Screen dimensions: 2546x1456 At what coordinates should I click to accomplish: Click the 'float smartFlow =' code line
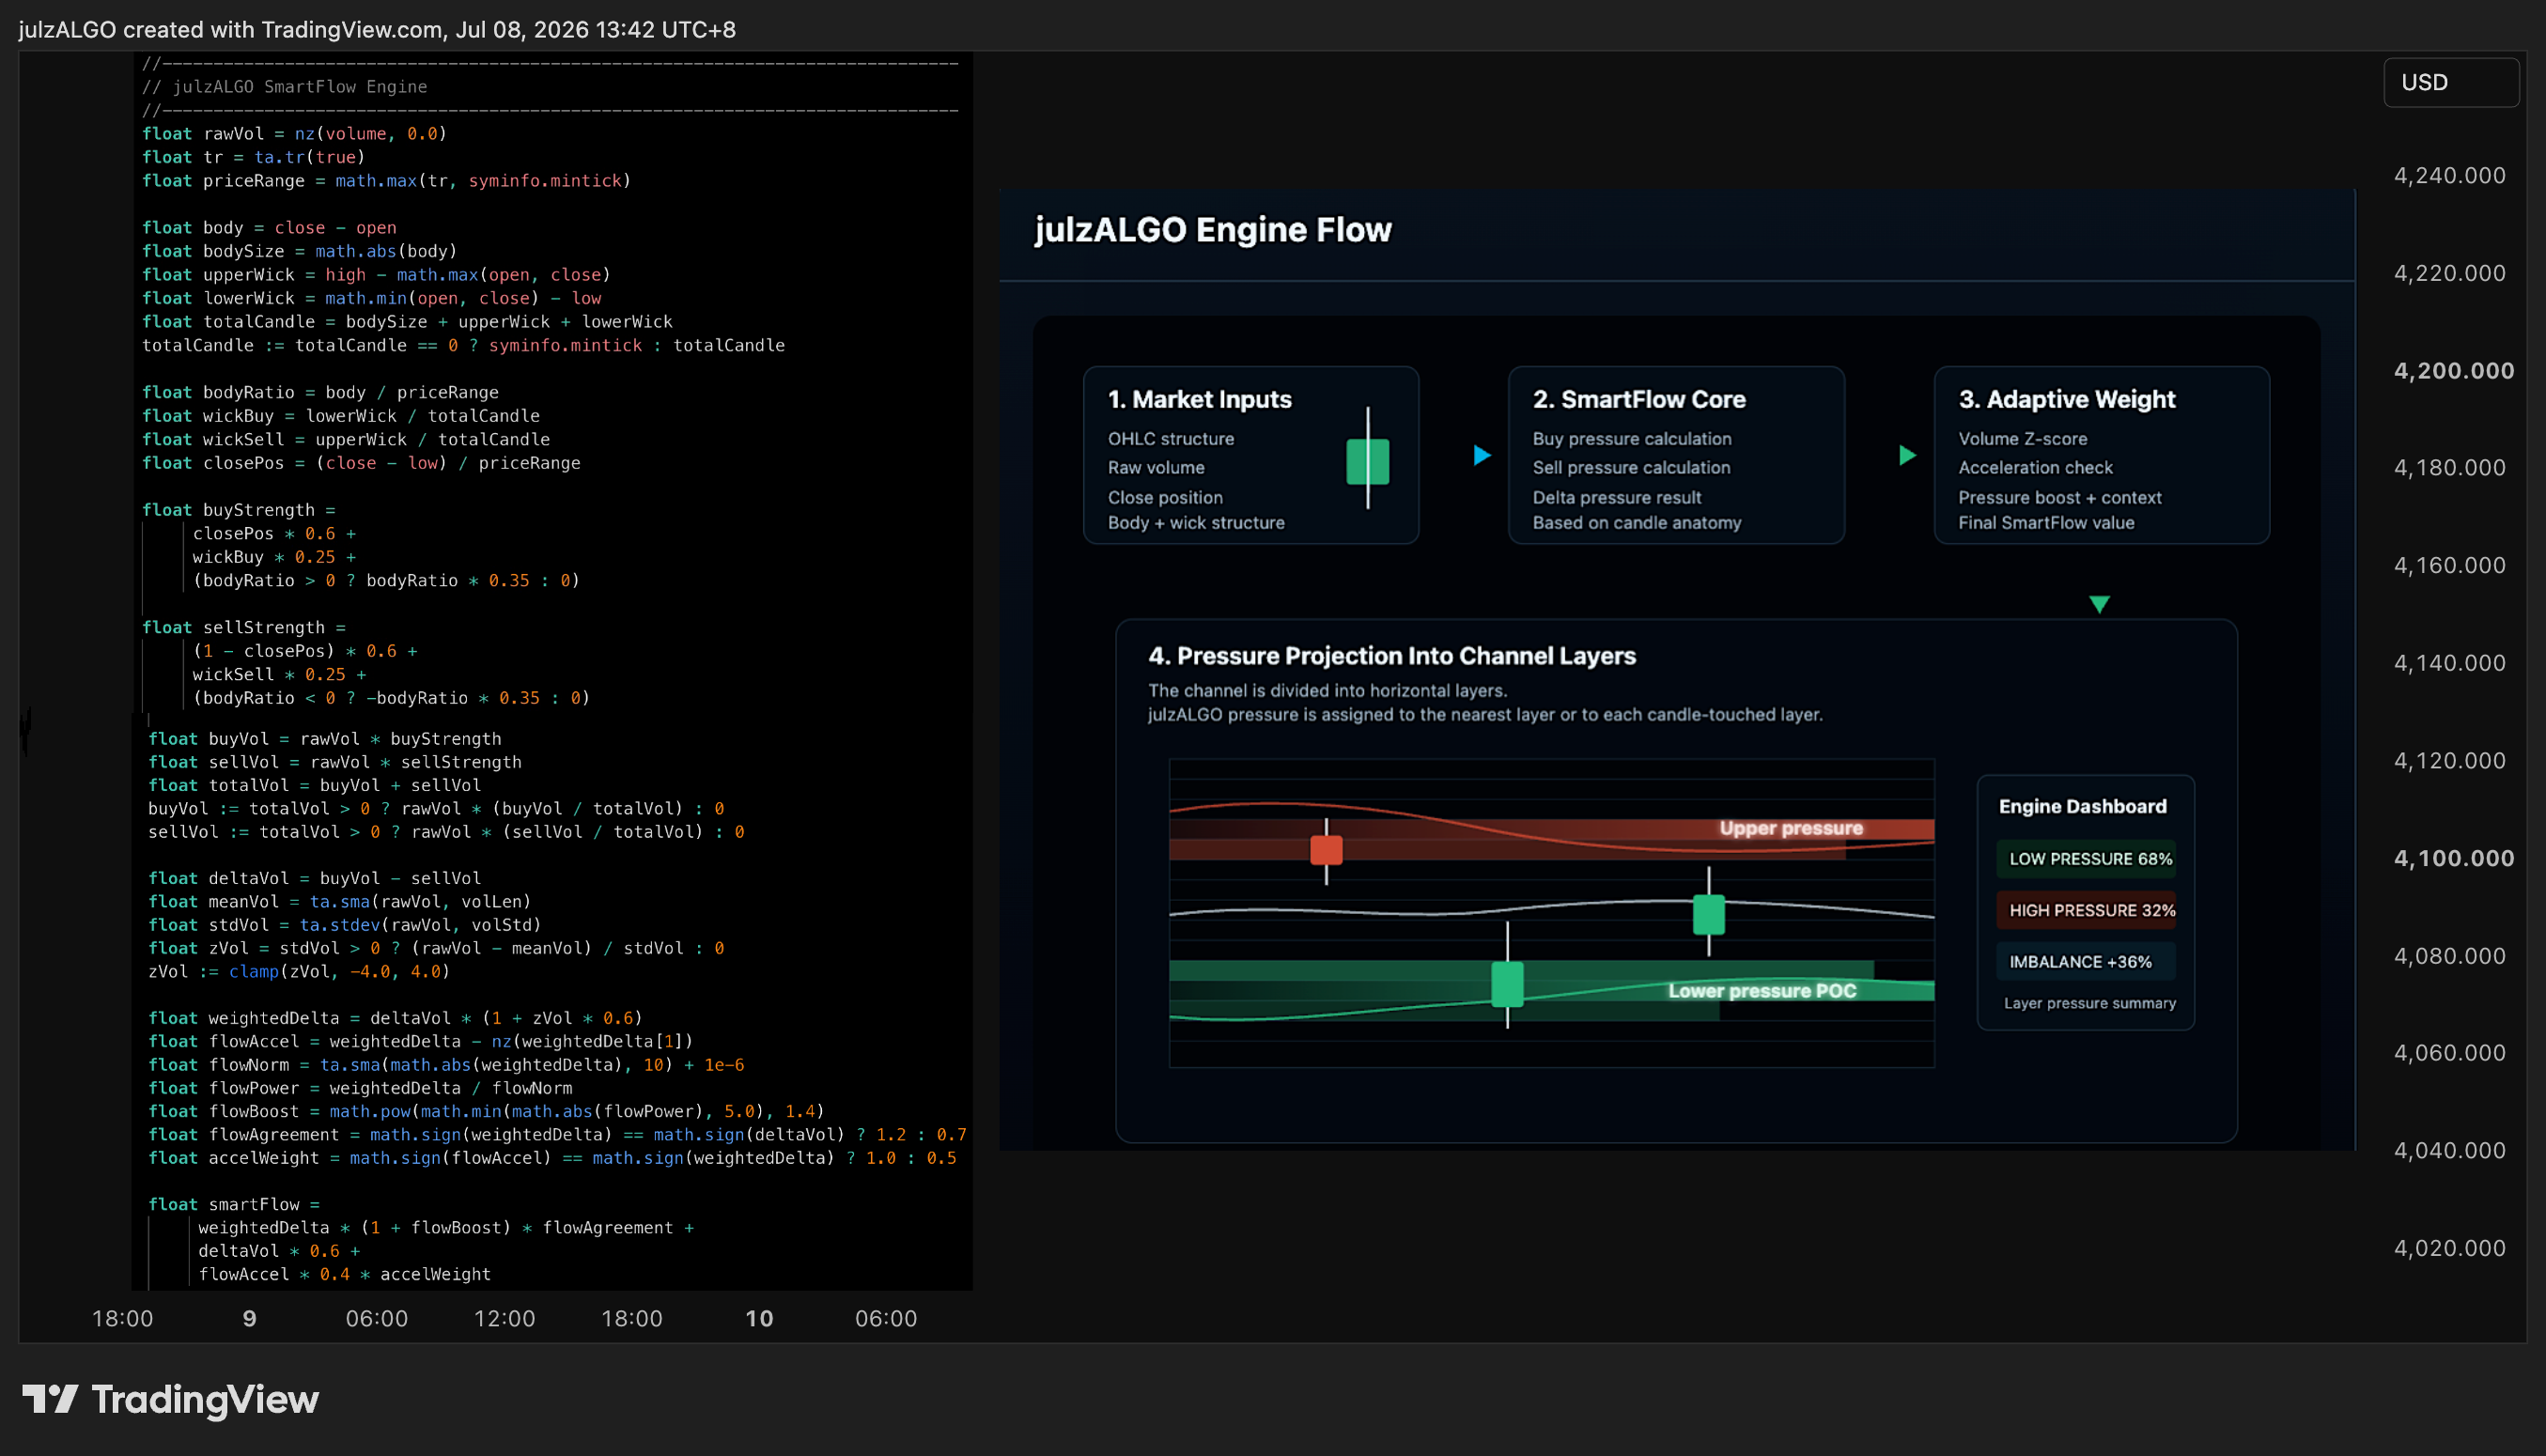(x=234, y=1205)
